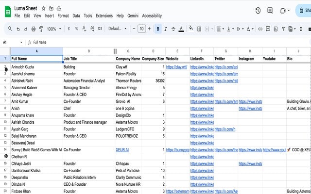
Task: Open the https://clay.wtf/ website link
Action: 176,67
